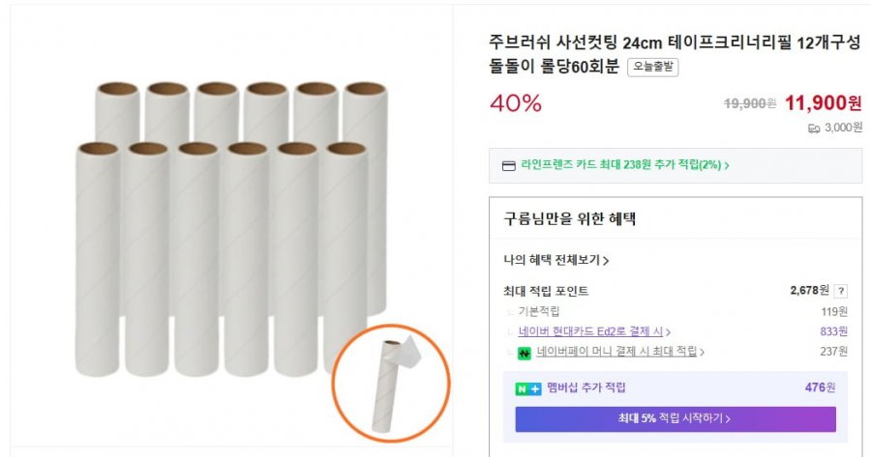Screen dimensions: 871x457
Task: Click the green Naver Pay N icon
Action: coord(524,353)
